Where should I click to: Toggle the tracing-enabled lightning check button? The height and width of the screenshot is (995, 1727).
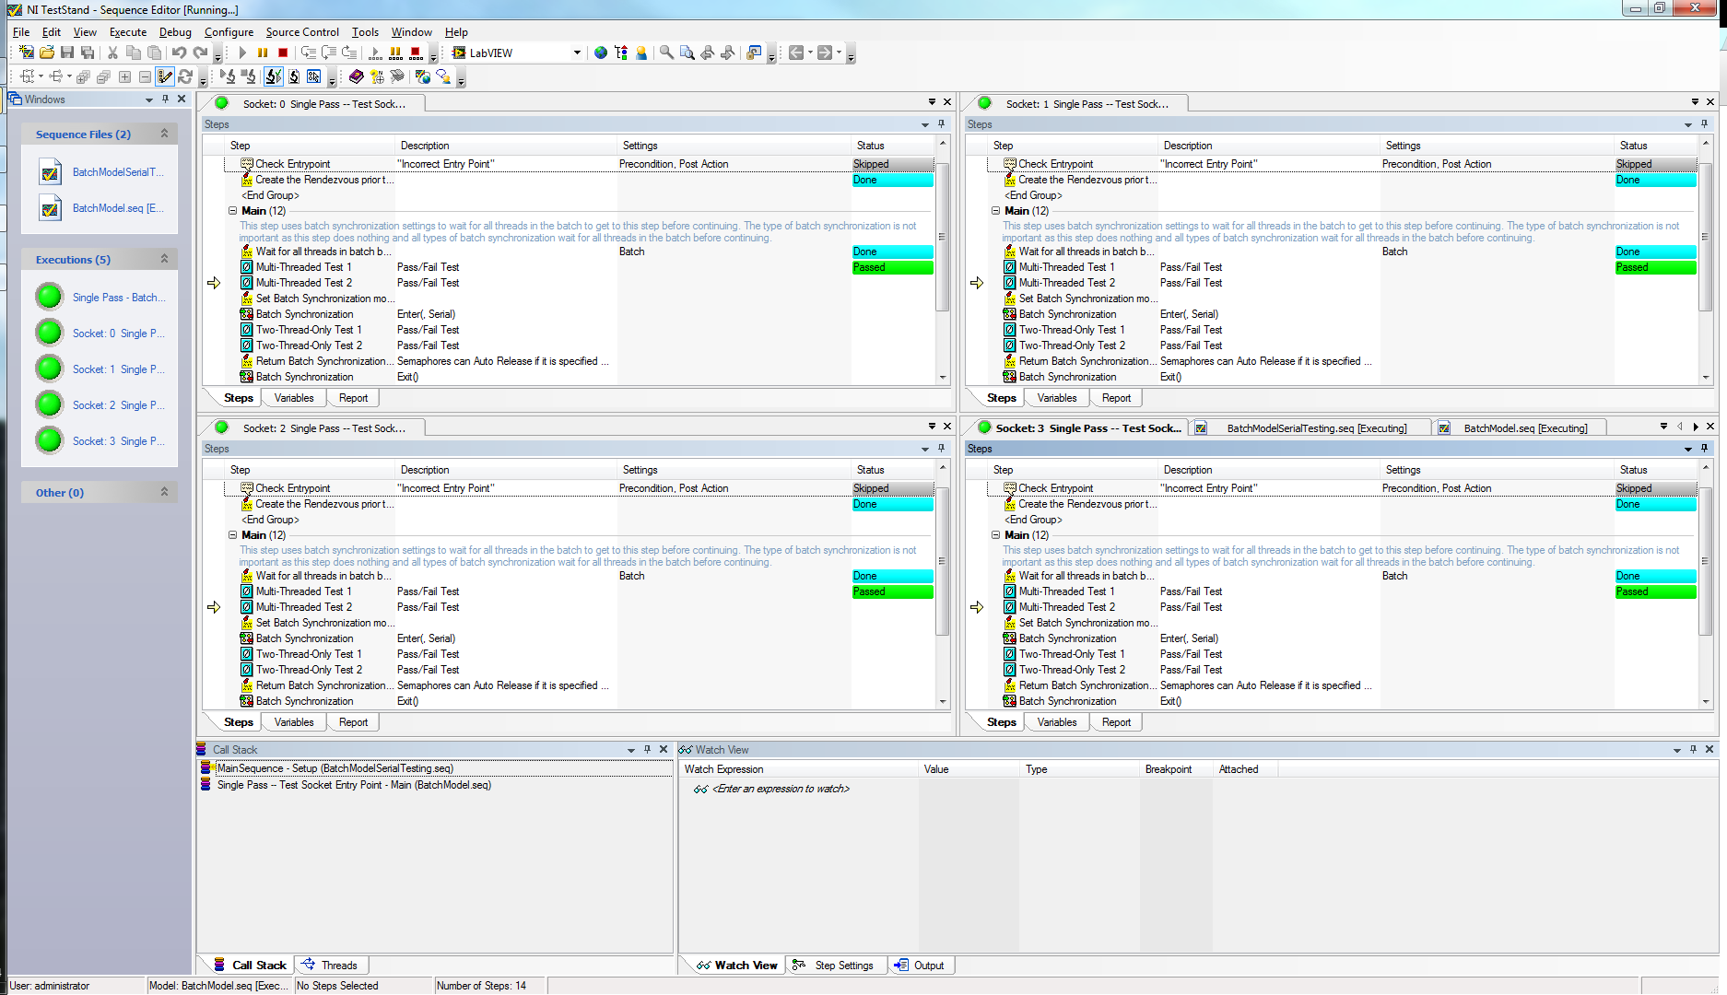tap(274, 76)
